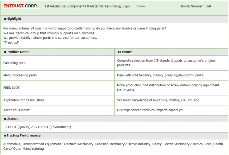Viewport: 229px width, 155px height.
Task: Click the Highlight section header
Action: (13, 19)
